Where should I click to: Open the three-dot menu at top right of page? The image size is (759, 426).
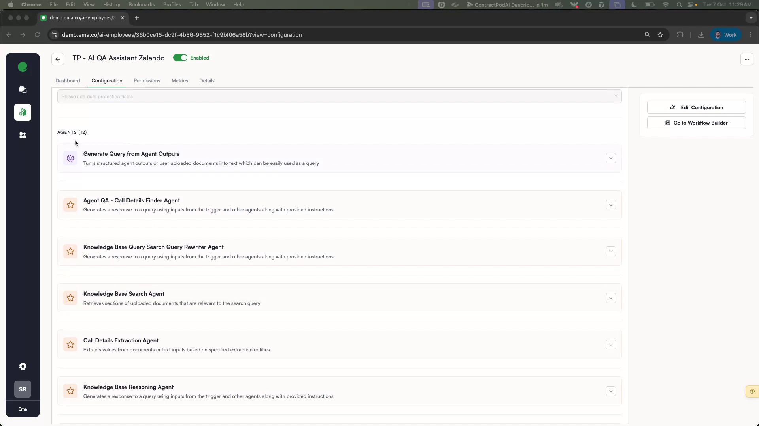click(747, 59)
